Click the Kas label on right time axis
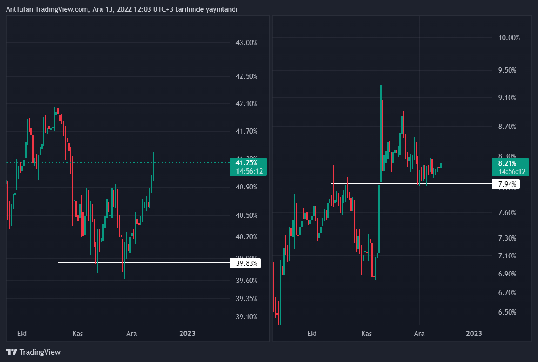 point(367,334)
